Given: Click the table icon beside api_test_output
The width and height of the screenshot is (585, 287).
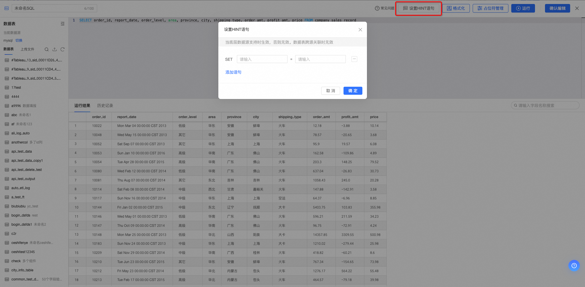Looking at the screenshot, I should 7,179.
